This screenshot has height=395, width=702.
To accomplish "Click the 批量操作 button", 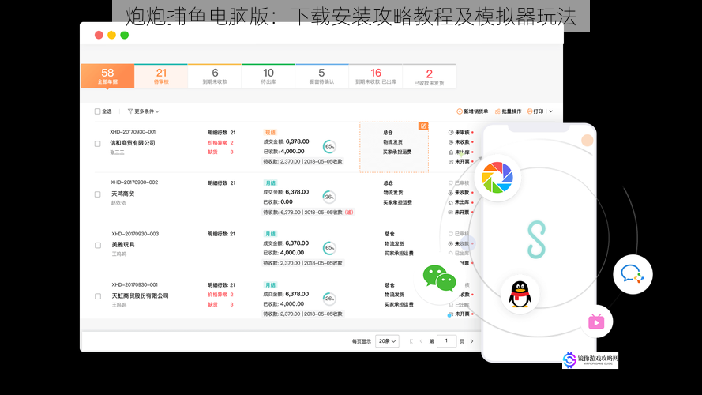I will 508,111.
